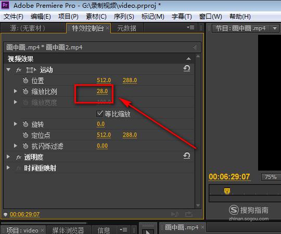Expand the 时间重映射 effect group
The width and height of the screenshot is (281, 234).
point(8,167)
